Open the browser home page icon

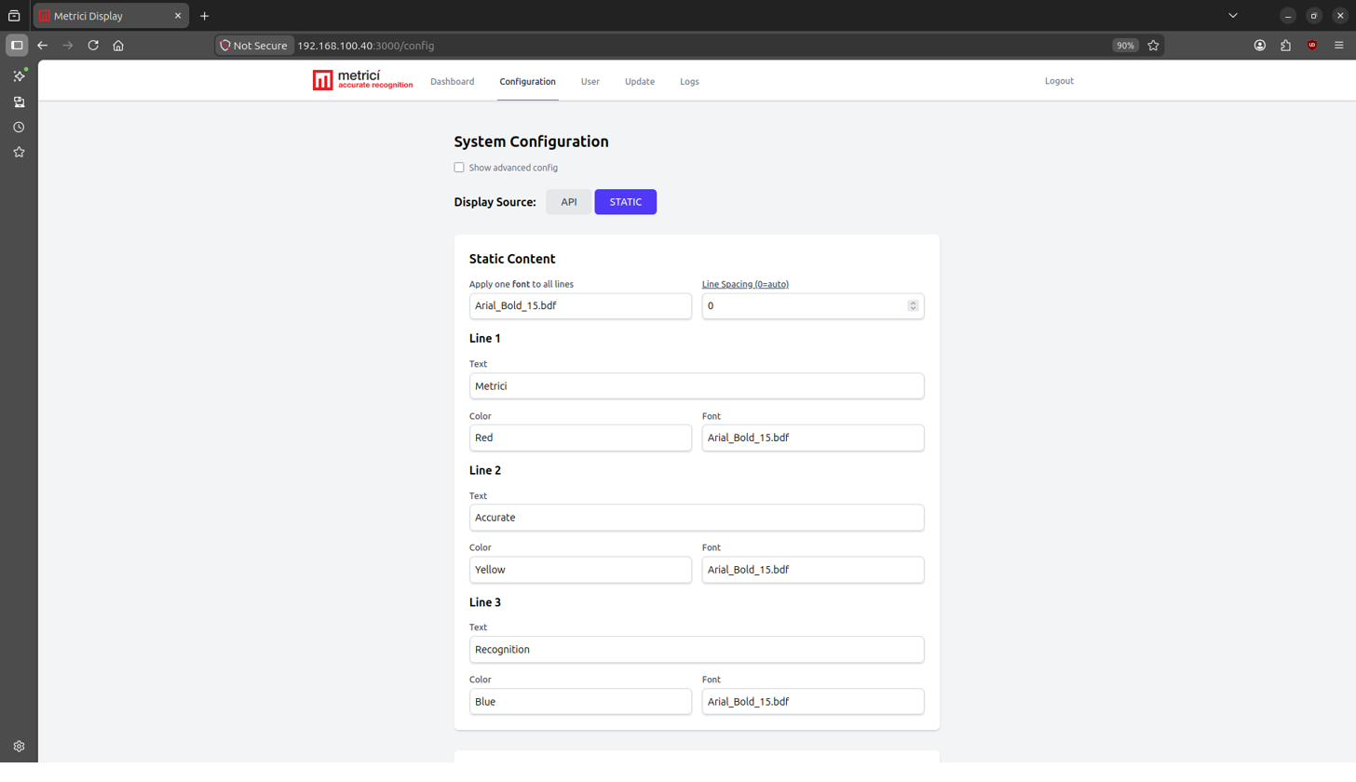coord(118,46)
